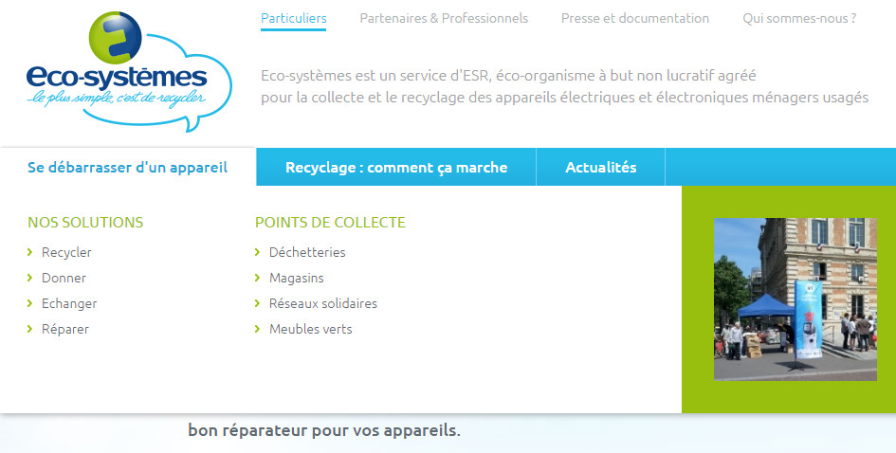The image size is (896, 453).
Task: Select Se débarrasser d'un appareil tab
Action: click(128, 168)
